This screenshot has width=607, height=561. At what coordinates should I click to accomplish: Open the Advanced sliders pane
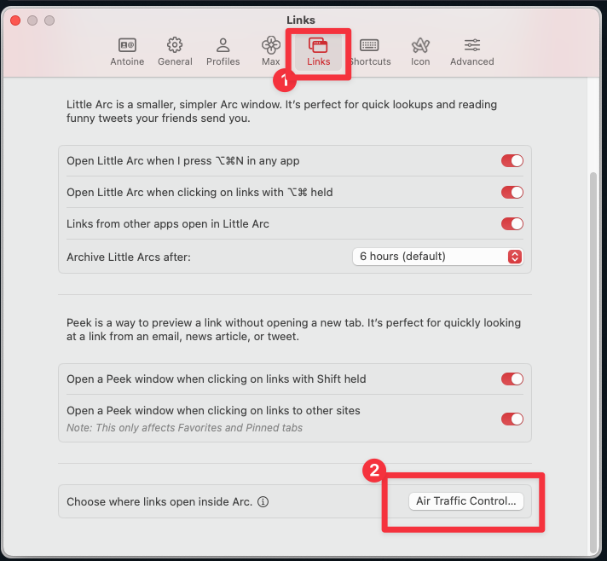471,51
